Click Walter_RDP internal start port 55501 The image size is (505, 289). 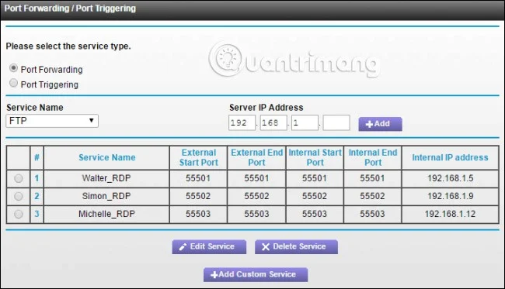point(315,178)
